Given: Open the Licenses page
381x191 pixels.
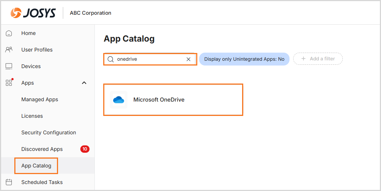Looking at the screenshot, I should [32, 116].
